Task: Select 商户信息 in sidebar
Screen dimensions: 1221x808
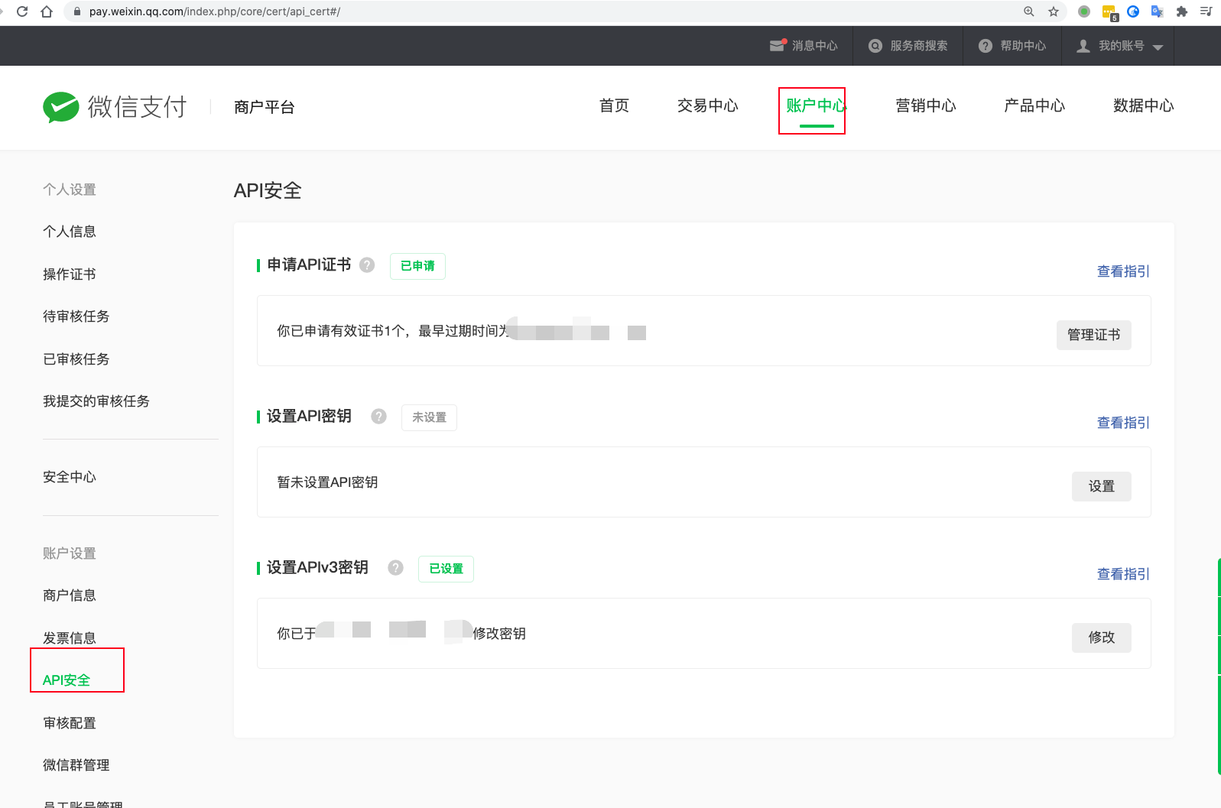Action: (x=70, y=595)
